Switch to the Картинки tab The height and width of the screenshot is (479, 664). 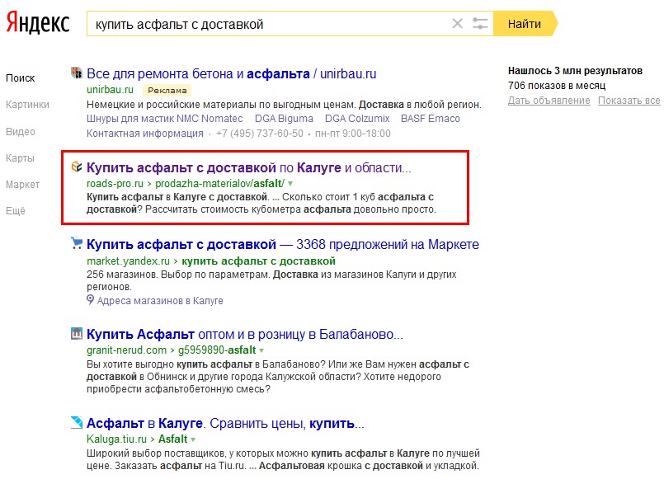[x=27, y=105]
